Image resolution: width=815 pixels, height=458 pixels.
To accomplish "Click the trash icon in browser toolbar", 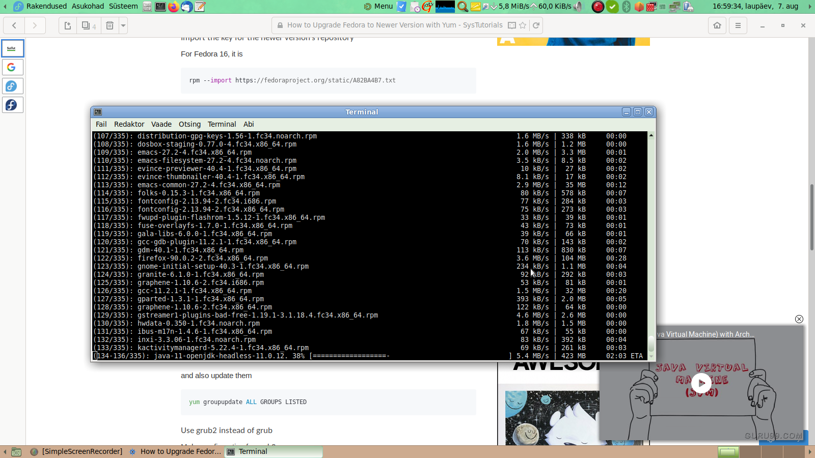I will coord(110,25).
